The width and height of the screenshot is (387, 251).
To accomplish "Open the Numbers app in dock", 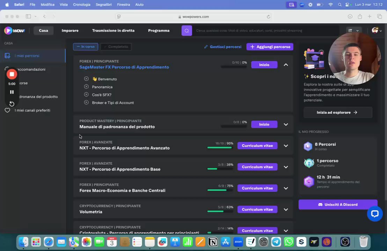I will click(188, 242).
